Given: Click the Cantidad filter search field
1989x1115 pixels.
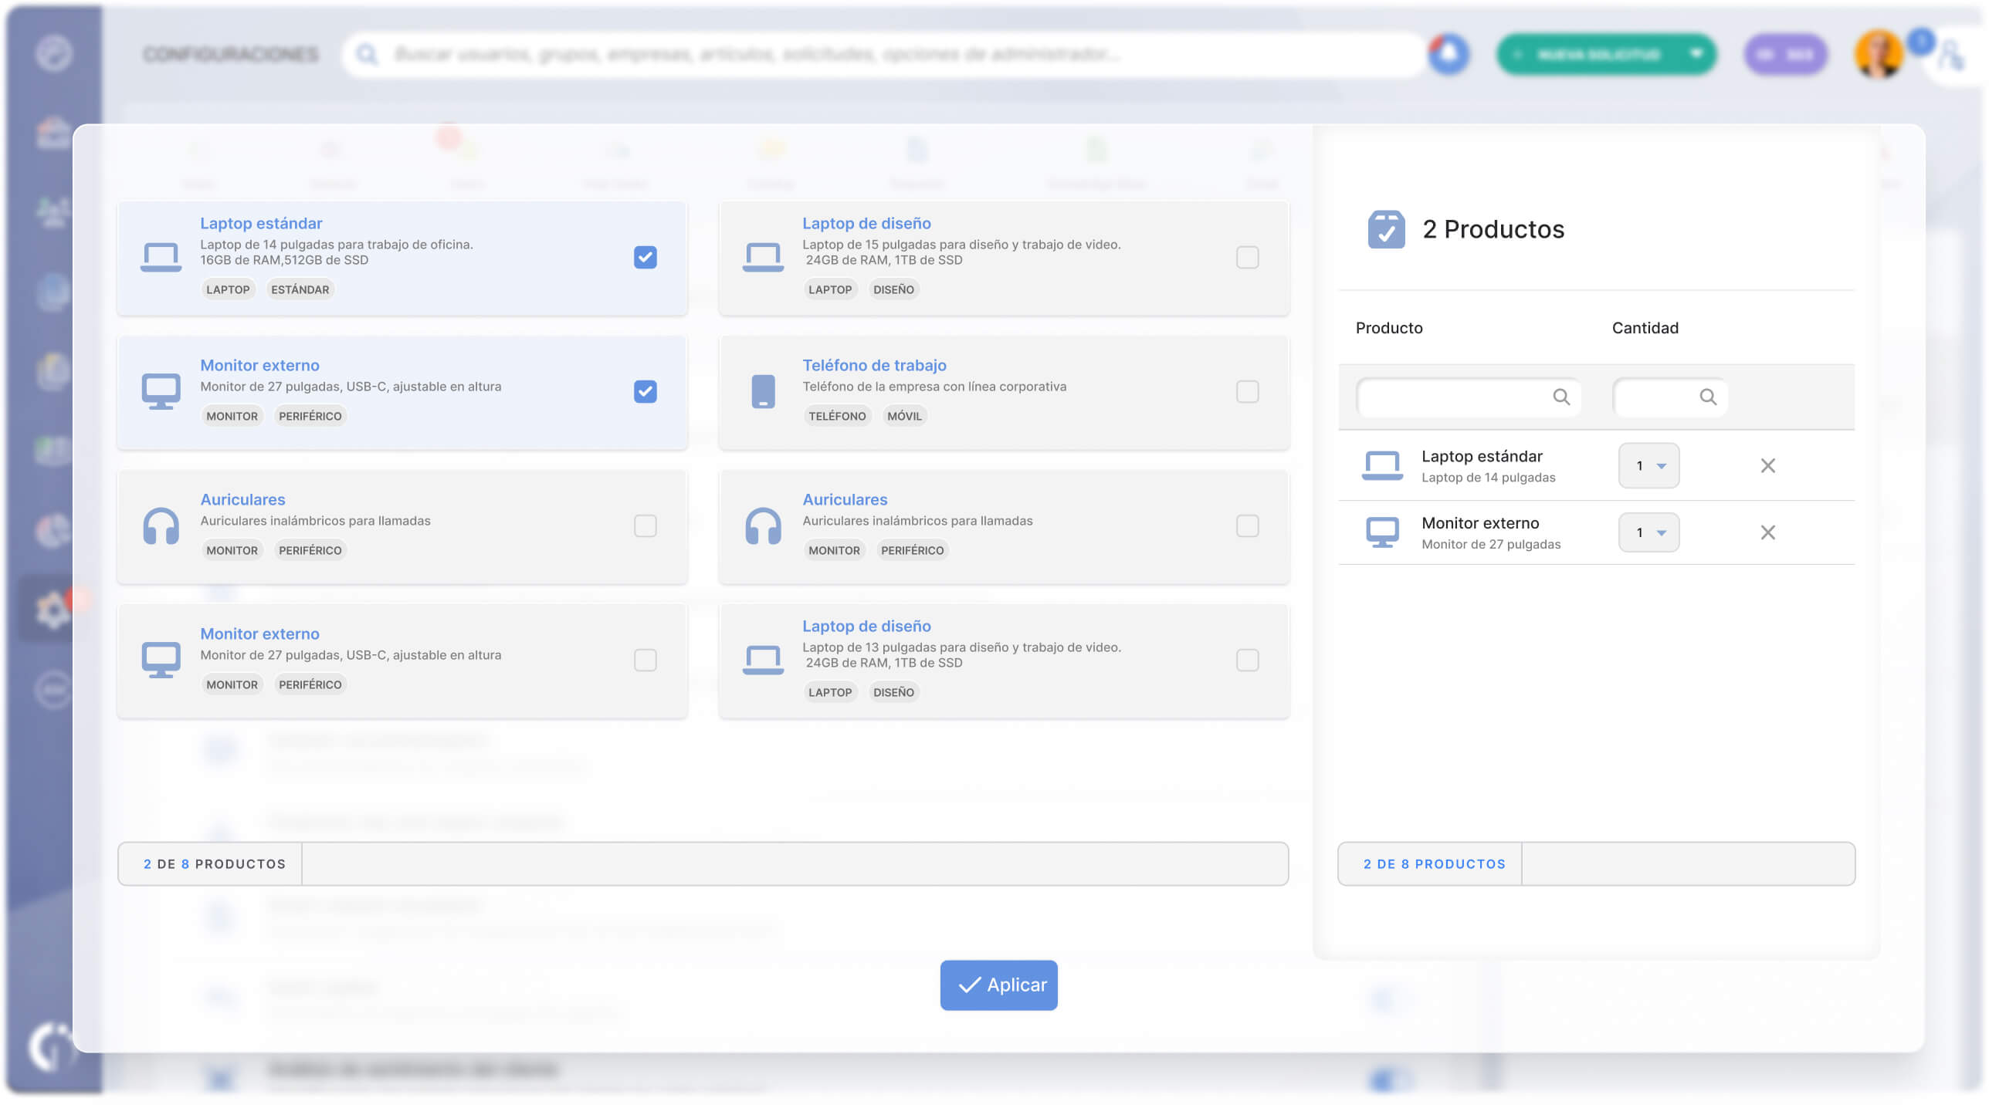Looking at the screenshot, I should tap(1669, 397).
